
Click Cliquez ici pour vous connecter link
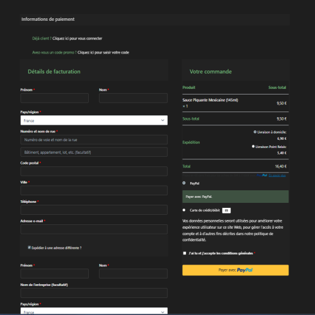[x=77, y=38]
